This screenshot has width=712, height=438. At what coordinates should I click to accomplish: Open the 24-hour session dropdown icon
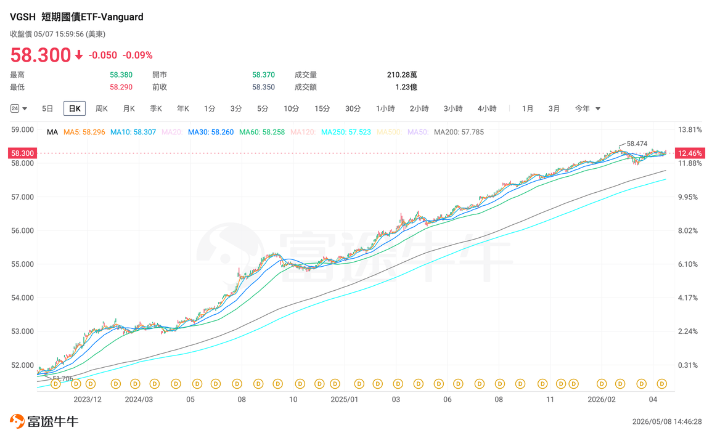[18, 108]
